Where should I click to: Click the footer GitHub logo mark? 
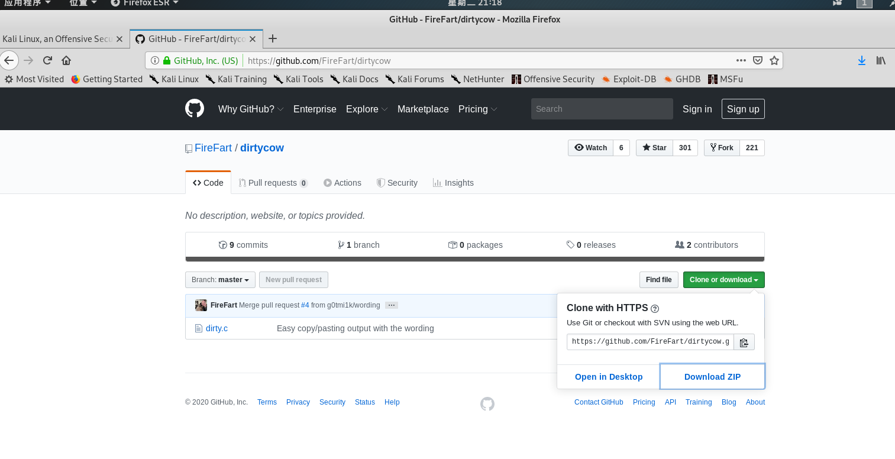click(x=487, y=404)
